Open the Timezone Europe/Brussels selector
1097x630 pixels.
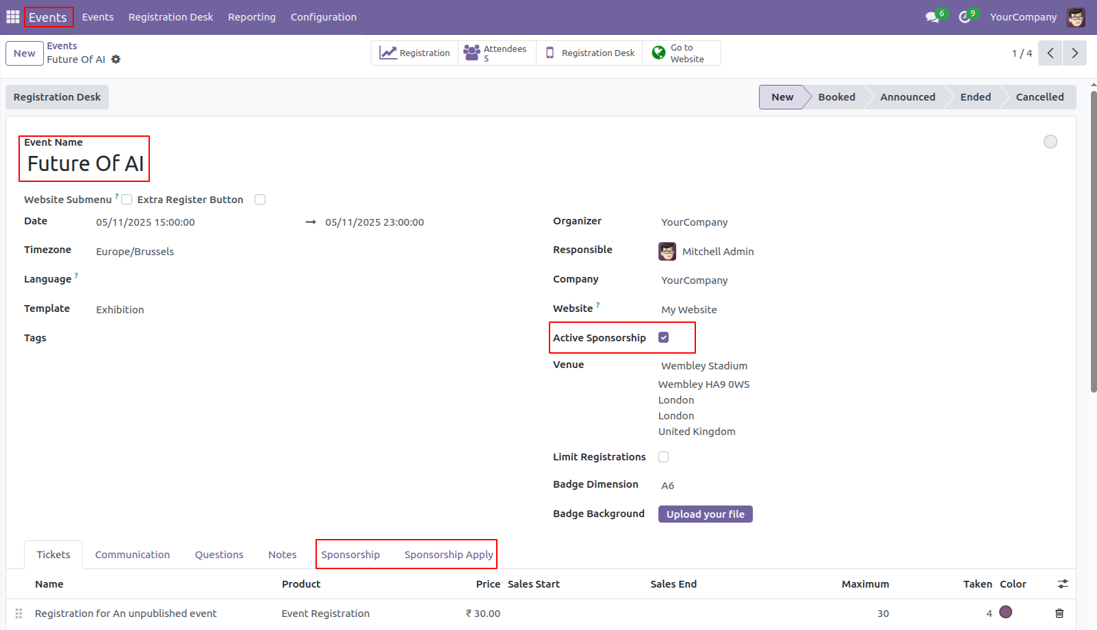tap(135, 251)
